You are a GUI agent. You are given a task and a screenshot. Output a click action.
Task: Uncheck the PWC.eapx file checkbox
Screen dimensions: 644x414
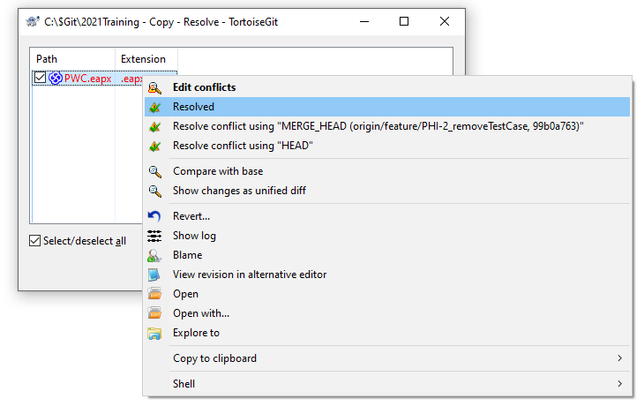(x=40, y=78)
